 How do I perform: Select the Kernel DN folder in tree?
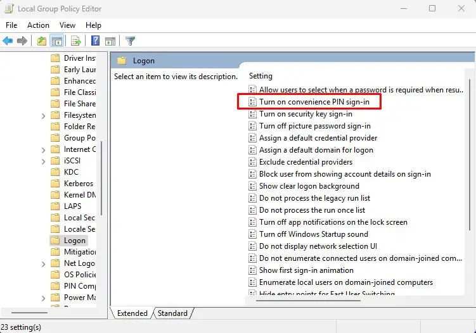73,195
